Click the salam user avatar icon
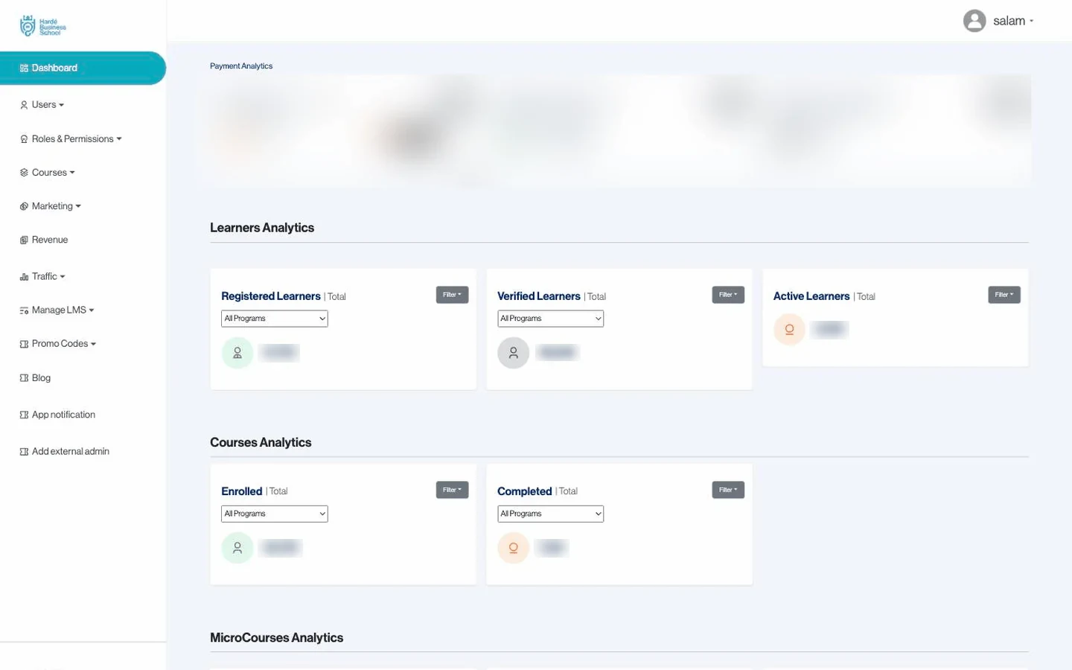1072x670 pixels. point(974,21)
